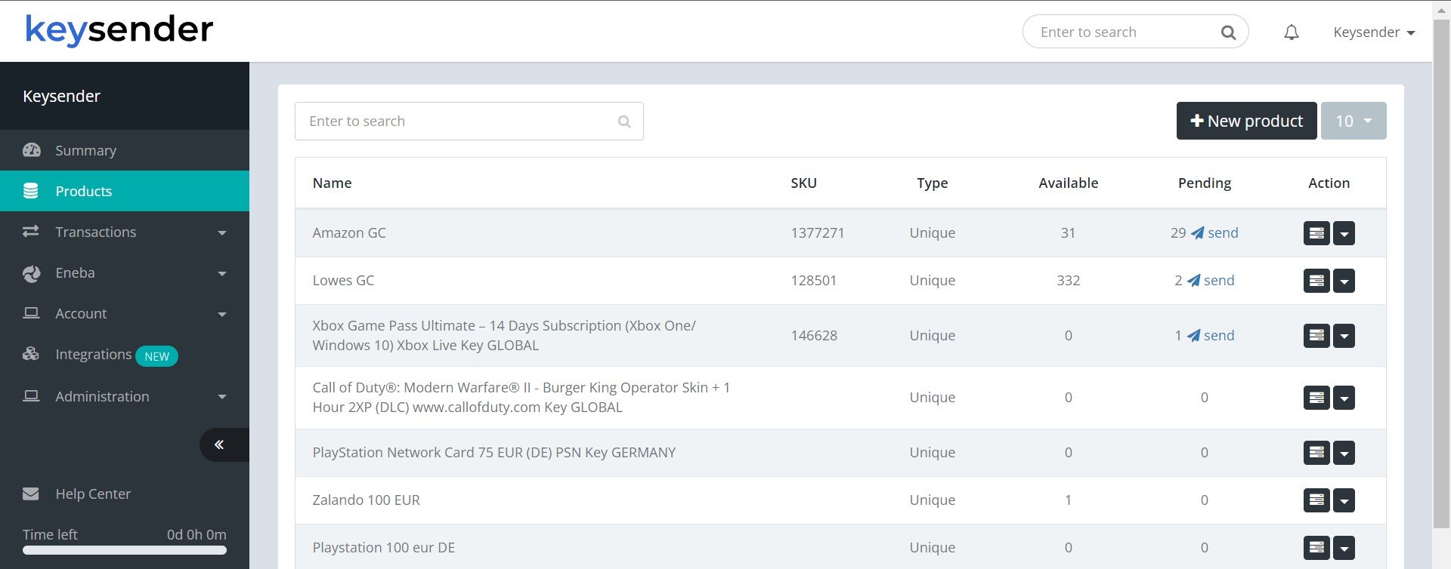
Task: Open action dropdown arrow for Amazon GC
Action: (1344, 233)
